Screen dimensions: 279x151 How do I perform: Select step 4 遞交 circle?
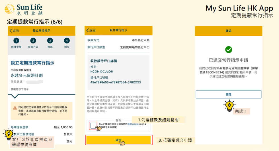pyautogui.click(x=67, y=41)
